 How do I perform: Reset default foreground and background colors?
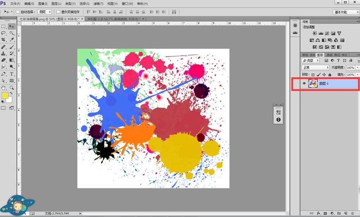(3, 101)
